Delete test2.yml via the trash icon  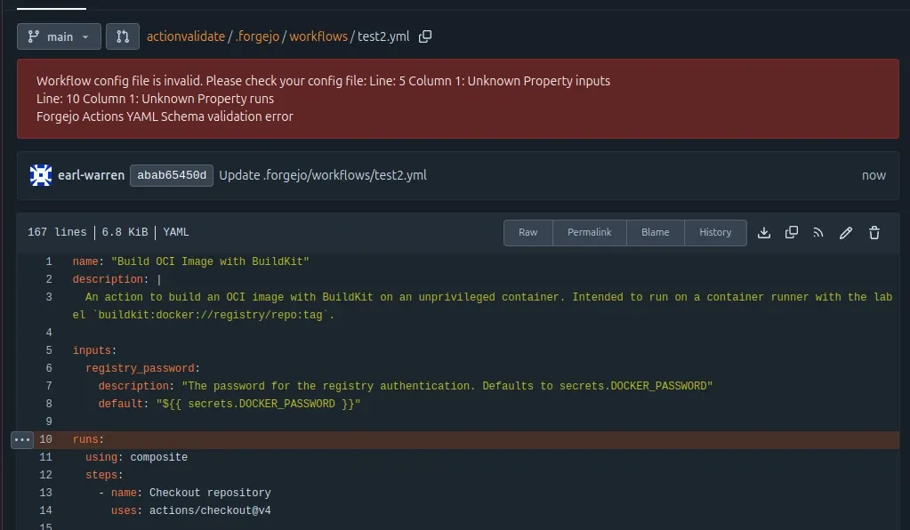(x=874, y=232)
